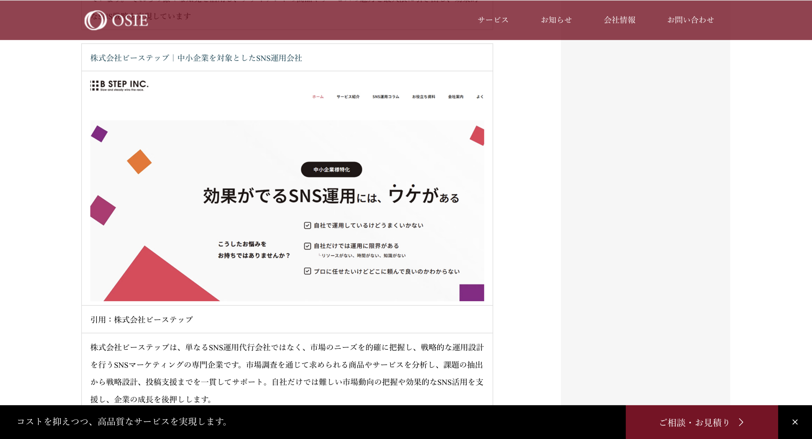The height and width of the screenshot is (439, 812).
Task: Click the arrow on ご相談・お見積り button
Action: [741, 422]
